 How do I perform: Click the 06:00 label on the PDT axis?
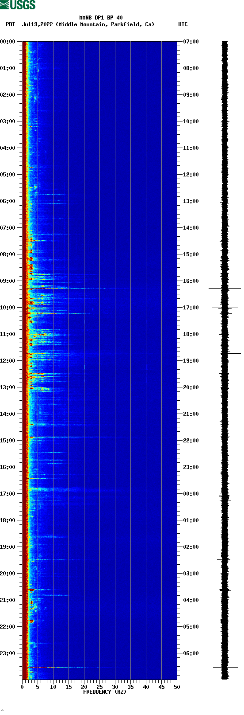point(8,201)
